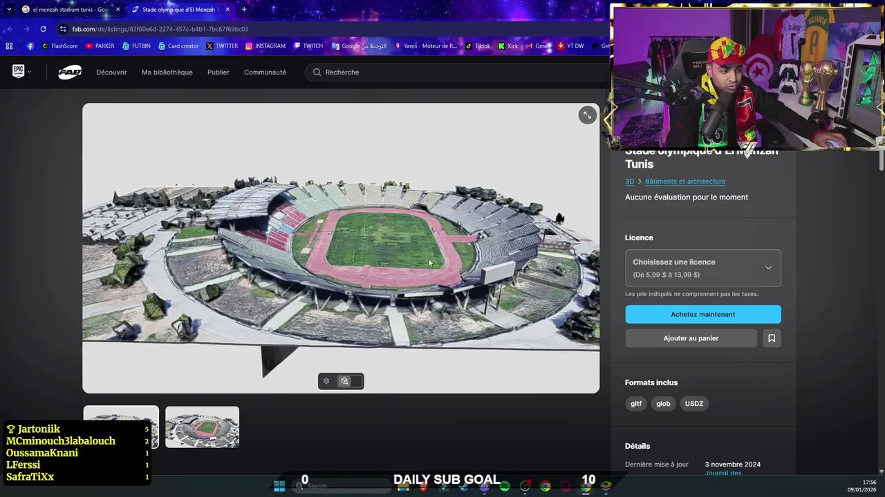
Task: Close the 'Stade olympique d'El Menzah' tab
Action: coord(227,9)
